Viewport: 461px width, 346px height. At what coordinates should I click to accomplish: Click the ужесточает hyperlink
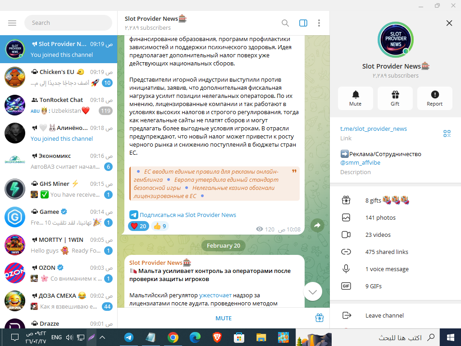[x=215, y=295]
